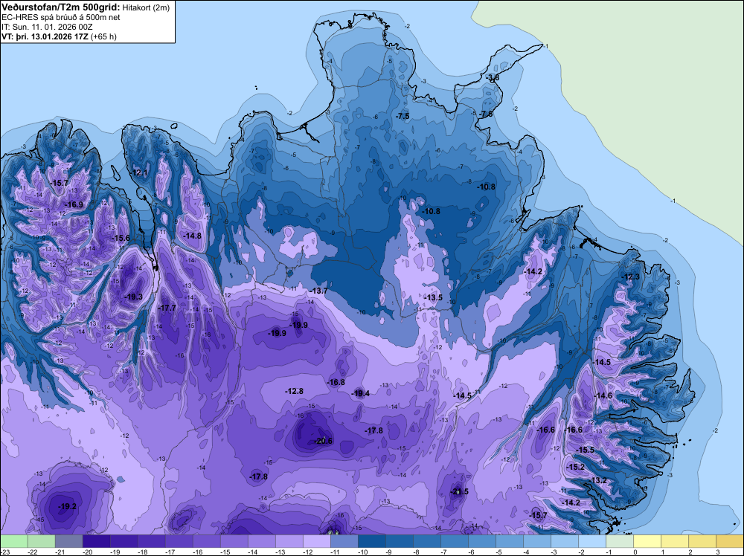Click the Veðurstofan/T2m 500grid title
744x556 pixels.
click(61, 7)
